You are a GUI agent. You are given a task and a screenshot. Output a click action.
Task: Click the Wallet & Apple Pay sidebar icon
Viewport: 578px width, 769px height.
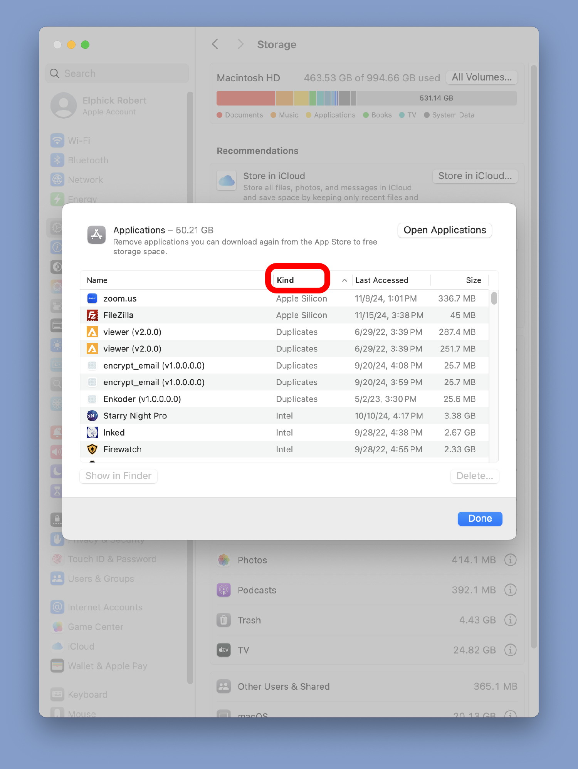[x=57, y=666]
